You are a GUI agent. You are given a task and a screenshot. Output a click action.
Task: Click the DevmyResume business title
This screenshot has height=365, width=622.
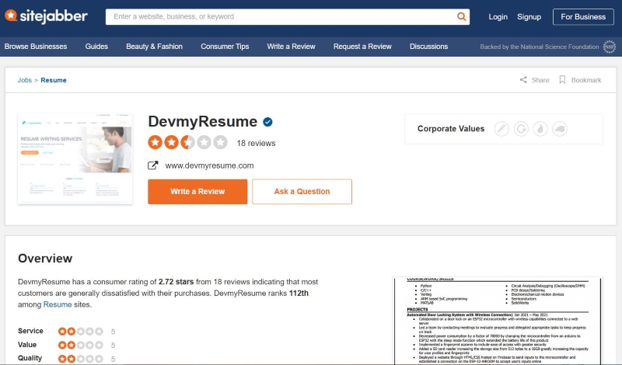click(x=203, y=121)
